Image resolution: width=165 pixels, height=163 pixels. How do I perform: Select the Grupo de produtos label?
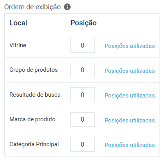click(x=34, y=70)
